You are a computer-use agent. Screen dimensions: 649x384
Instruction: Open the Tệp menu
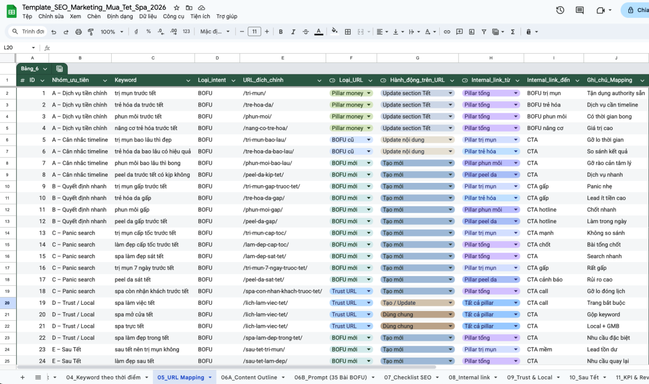[x=27, y=16]
